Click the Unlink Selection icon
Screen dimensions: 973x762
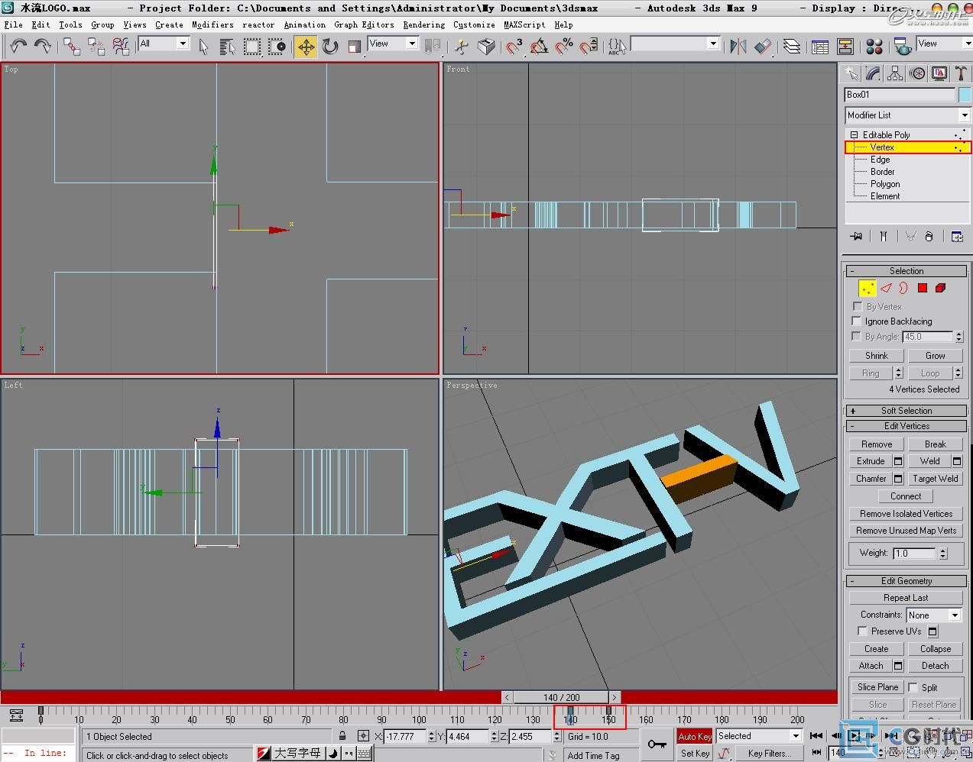coord(96,47)
